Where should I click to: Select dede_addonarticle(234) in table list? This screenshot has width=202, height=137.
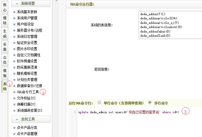(x=159, y=18)
